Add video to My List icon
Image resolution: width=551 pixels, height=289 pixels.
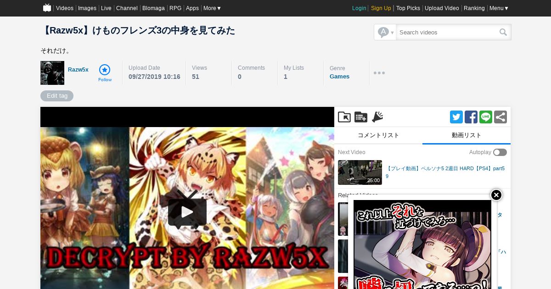tap(361, 117)
